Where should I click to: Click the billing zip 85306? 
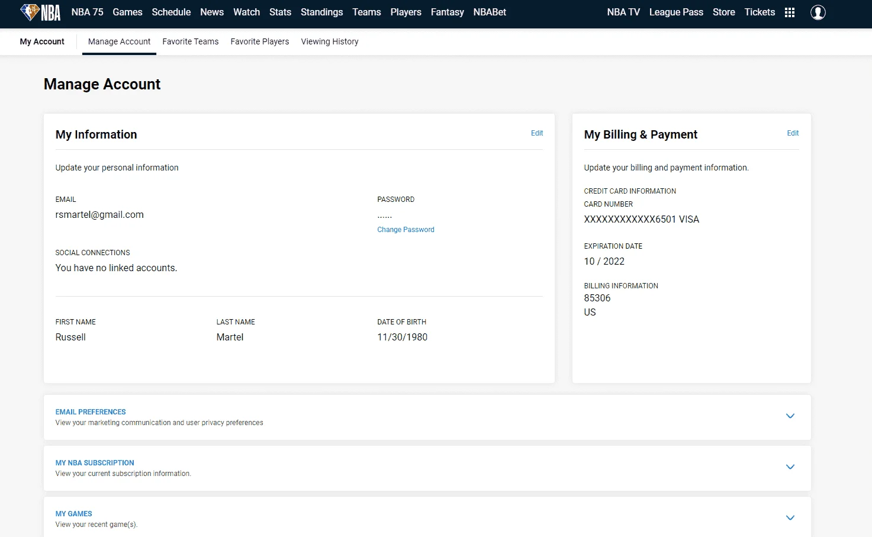tap(597, 298)
